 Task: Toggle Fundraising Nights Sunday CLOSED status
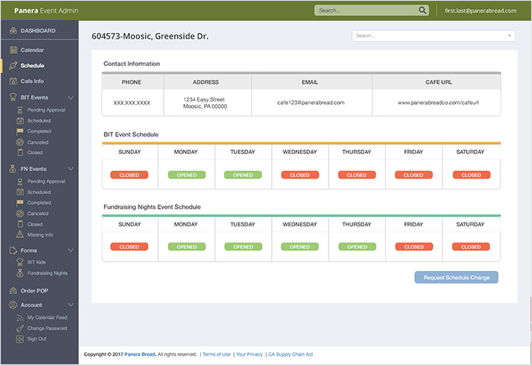(x=129, y=246)
